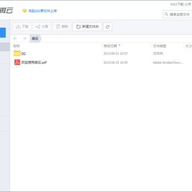The height and width of the screenshot is (192, 192).
Task: Click the 大小 column header
Action: [188, 46]
